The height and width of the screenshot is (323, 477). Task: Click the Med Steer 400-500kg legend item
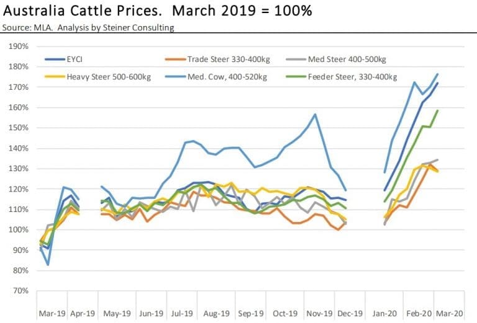click(x=336, y=59)
